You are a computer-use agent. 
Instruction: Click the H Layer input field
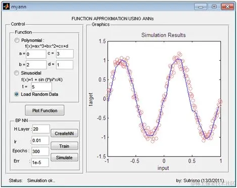coord(41,129)
